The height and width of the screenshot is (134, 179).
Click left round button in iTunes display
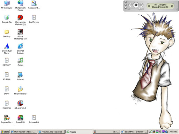pyautogui.click(x=149, y=6)
